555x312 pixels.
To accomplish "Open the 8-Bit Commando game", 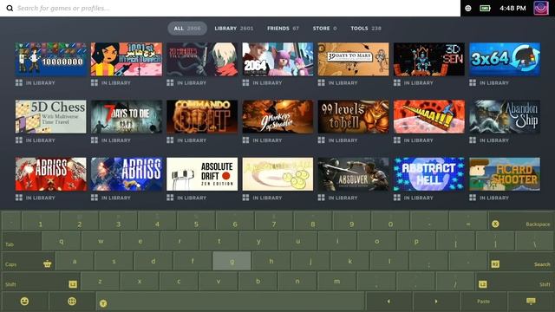I will [x=202, y=117].
